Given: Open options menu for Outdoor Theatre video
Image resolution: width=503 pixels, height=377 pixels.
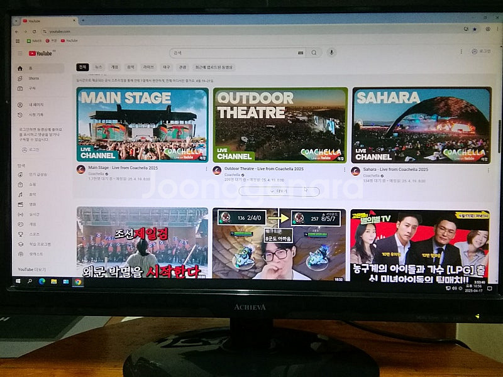Looking at the screenshot, I should [x=344, y=170].
